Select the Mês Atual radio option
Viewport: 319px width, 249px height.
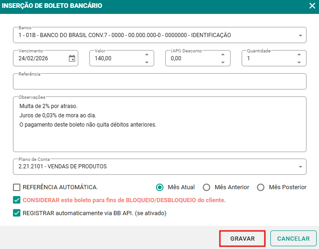(x=160, y=187)
